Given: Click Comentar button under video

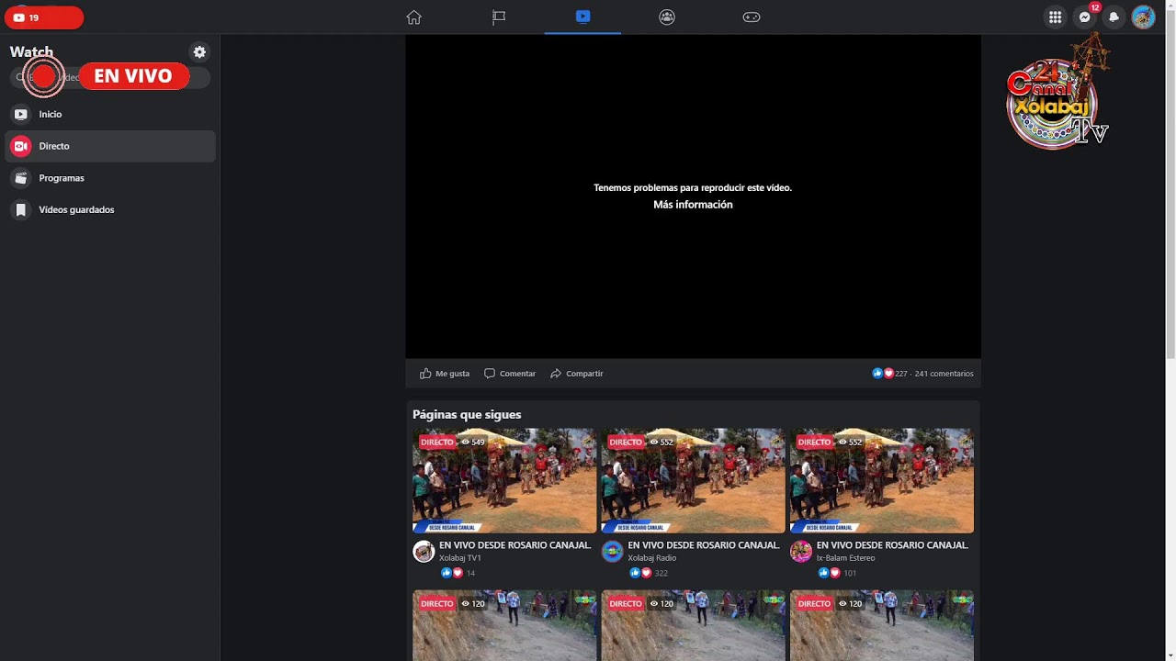Looking at the screenshot, I should [x=510, y=374].
